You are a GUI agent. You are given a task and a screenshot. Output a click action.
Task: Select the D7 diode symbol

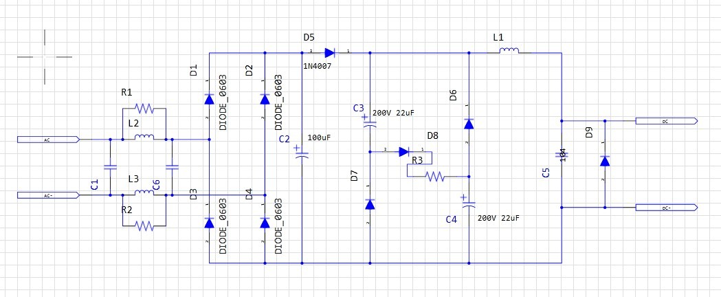click(x=370, y=204)
